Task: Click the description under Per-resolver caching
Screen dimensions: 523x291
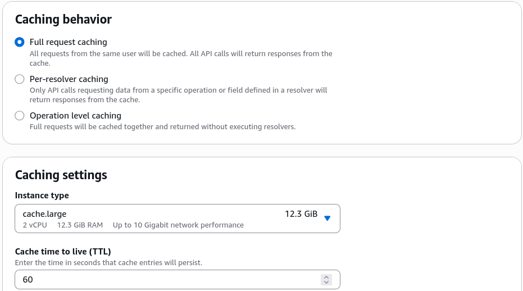Action: point(179,95)
